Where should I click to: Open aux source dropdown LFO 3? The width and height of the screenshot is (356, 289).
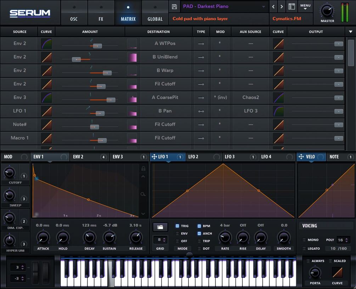(251, 111)
